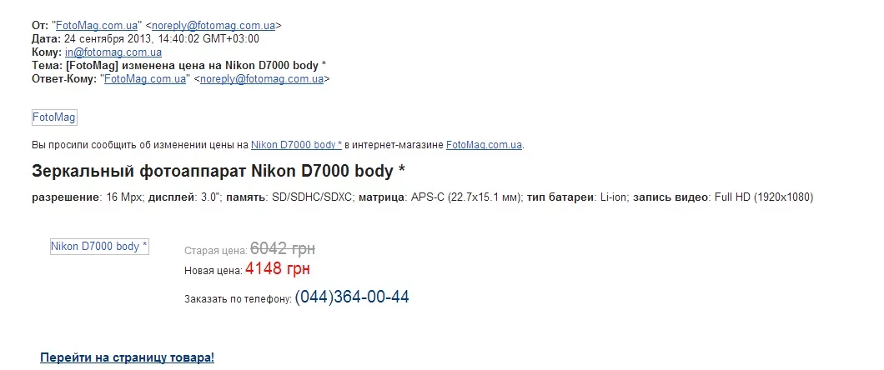Click the crossed-out old price 6042 грн

coord(283,248)
